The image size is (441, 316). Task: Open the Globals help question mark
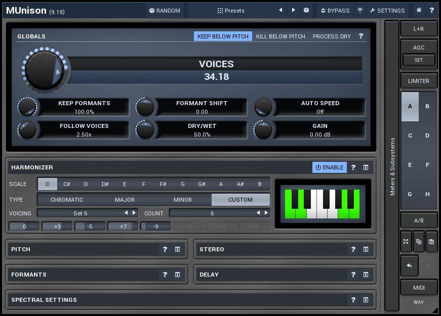[361, 36]
